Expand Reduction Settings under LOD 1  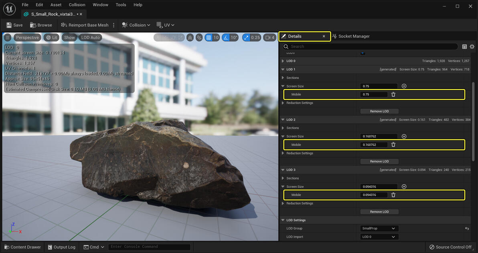[283, 103]
